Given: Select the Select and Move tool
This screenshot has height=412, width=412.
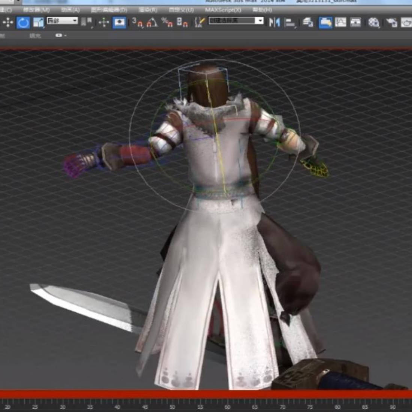Looking at the screenshot, I should tap(8, 22).
